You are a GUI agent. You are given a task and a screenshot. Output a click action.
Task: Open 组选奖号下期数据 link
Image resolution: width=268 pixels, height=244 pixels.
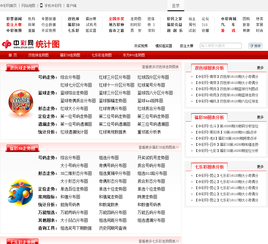76,228
